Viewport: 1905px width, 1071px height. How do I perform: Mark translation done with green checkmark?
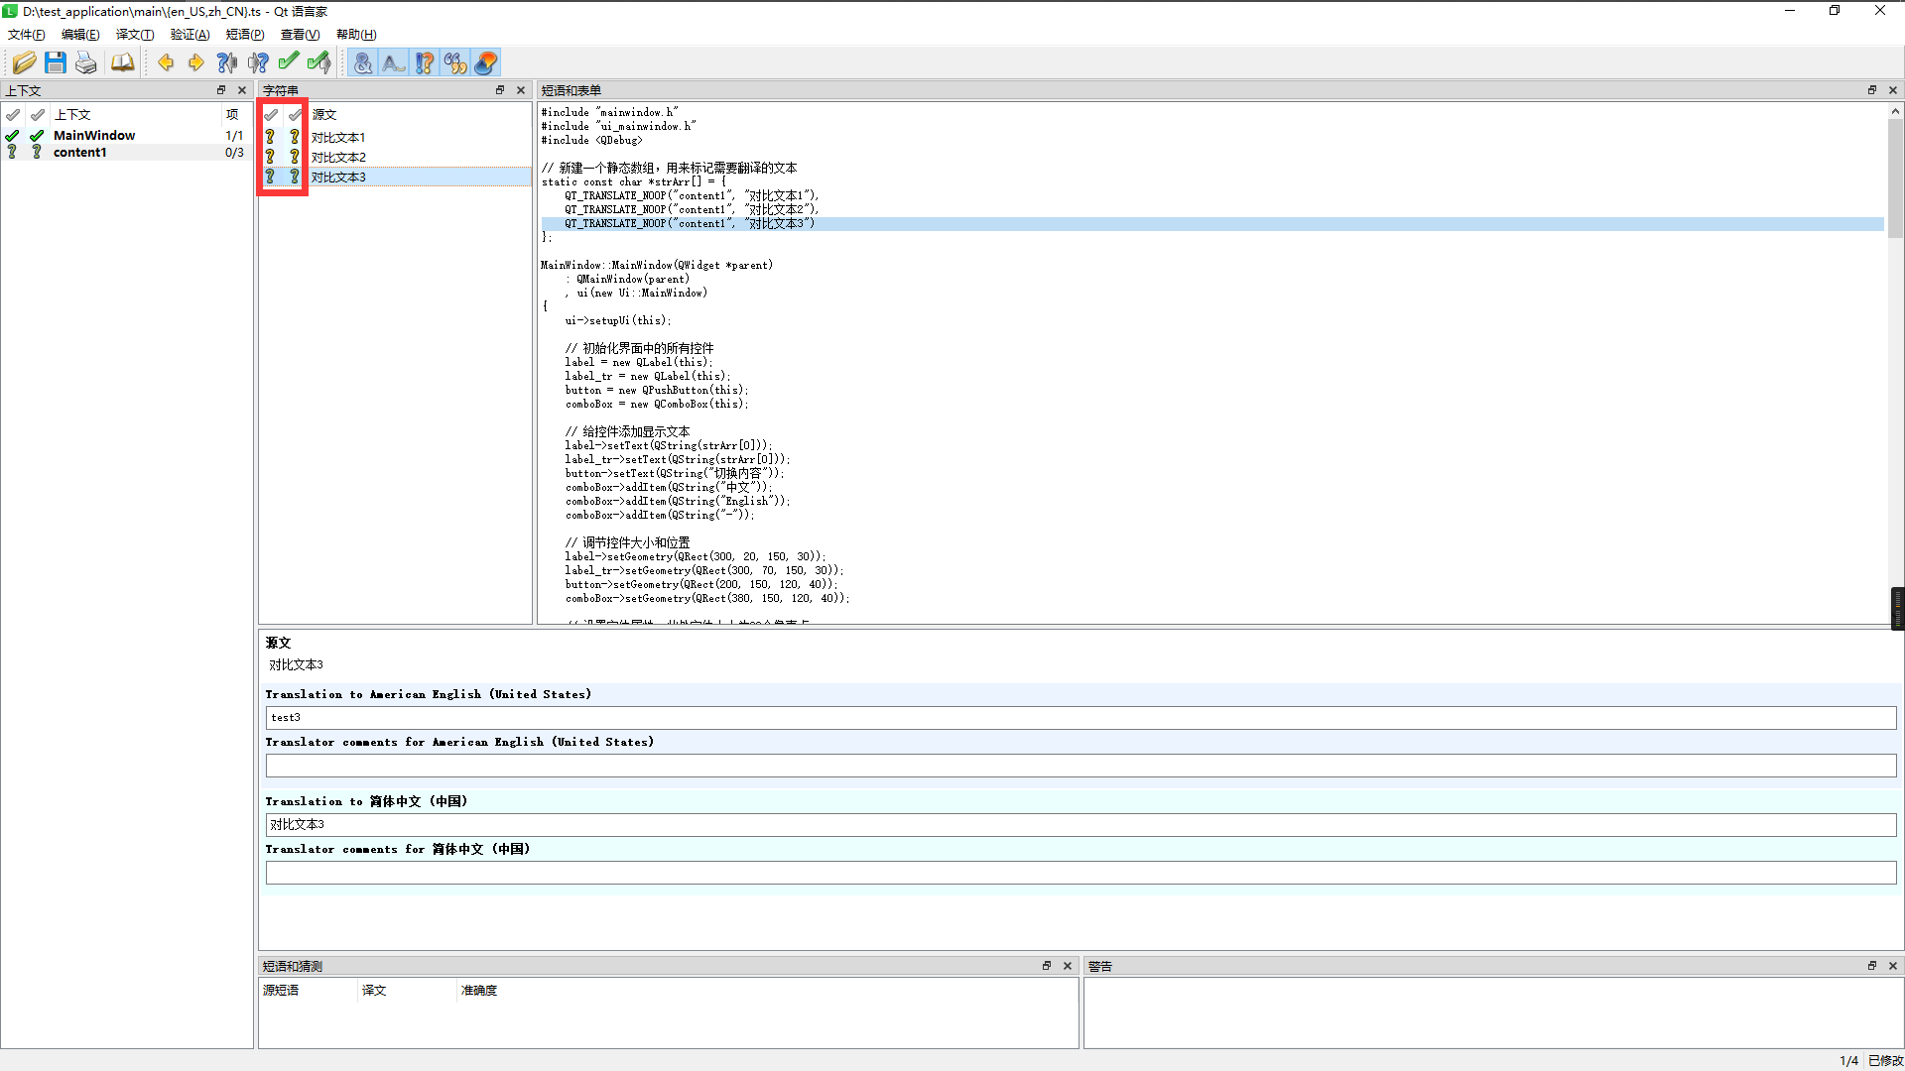click(x=289, y=63)
